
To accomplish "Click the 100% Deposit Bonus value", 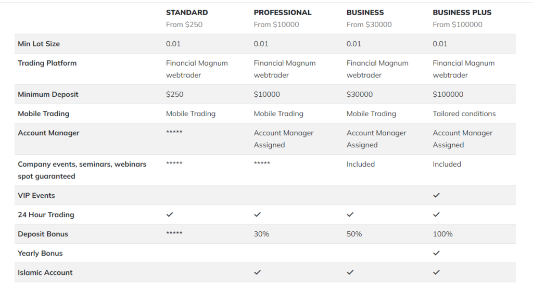I will [x=442, y=234].
